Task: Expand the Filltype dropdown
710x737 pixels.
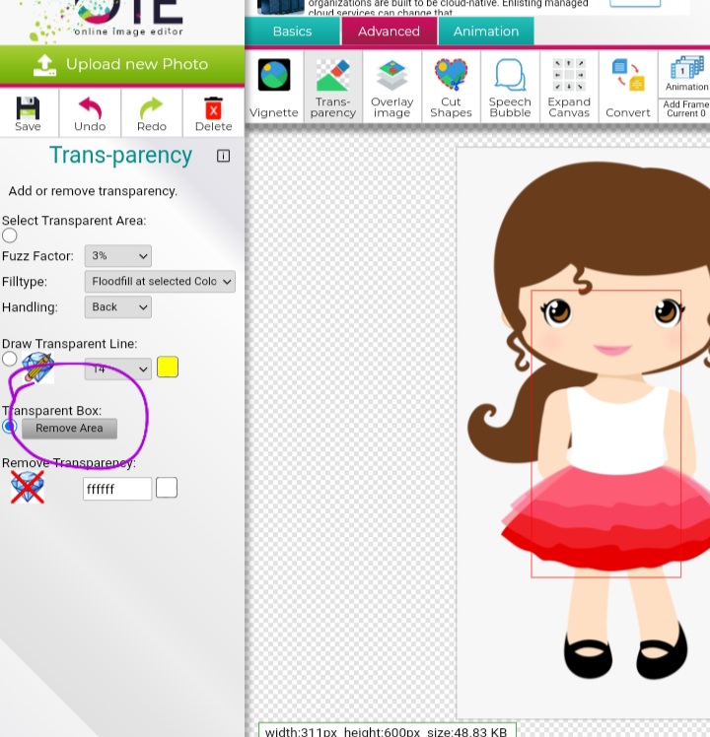Action: tap(160, 282)
